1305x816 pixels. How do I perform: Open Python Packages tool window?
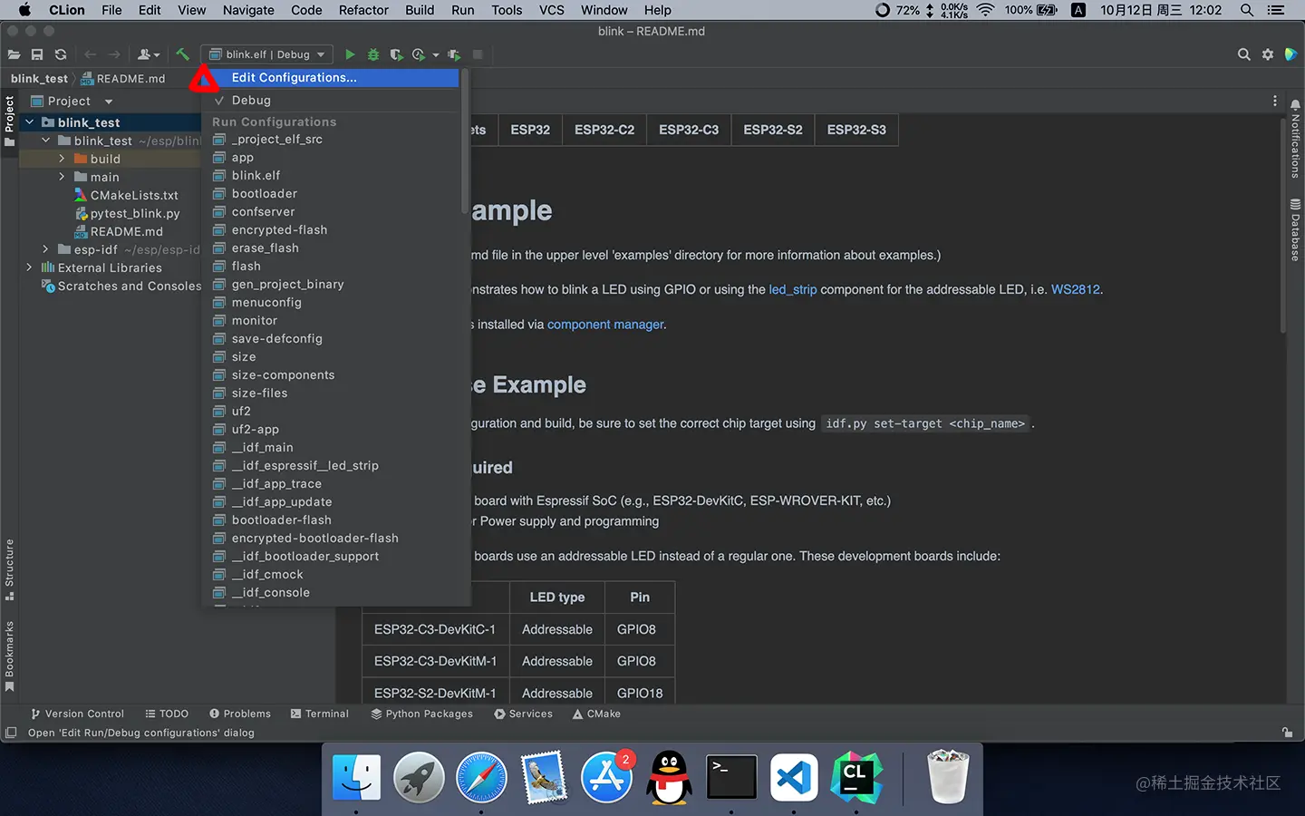point(421,714)
